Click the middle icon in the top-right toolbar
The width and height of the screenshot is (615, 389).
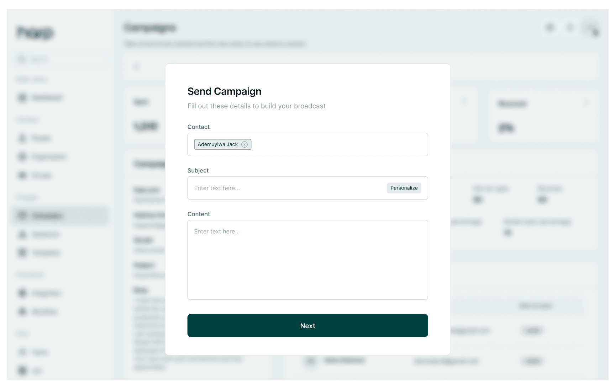tap(570, 27)
